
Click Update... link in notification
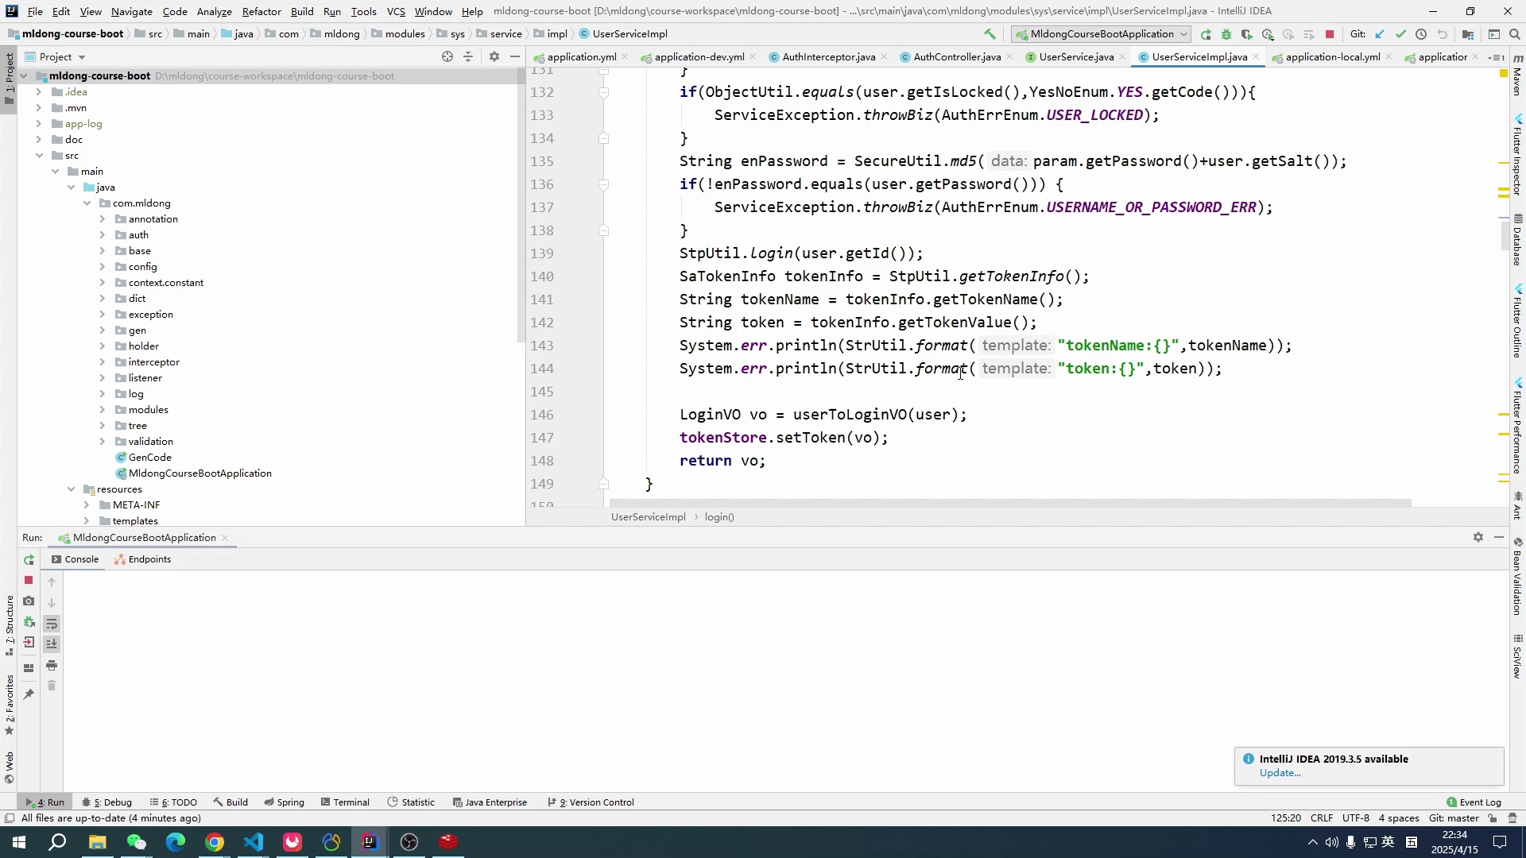click(1280, 773)
